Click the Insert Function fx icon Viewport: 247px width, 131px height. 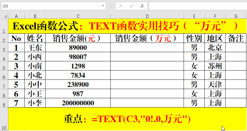click(142, 6)
